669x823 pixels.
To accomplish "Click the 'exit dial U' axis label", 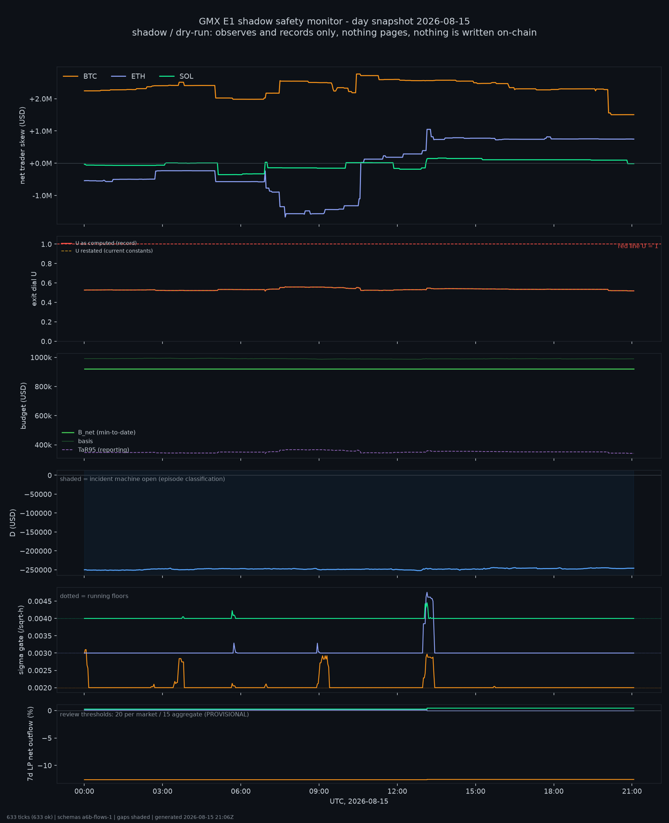I will click(34, 289).
